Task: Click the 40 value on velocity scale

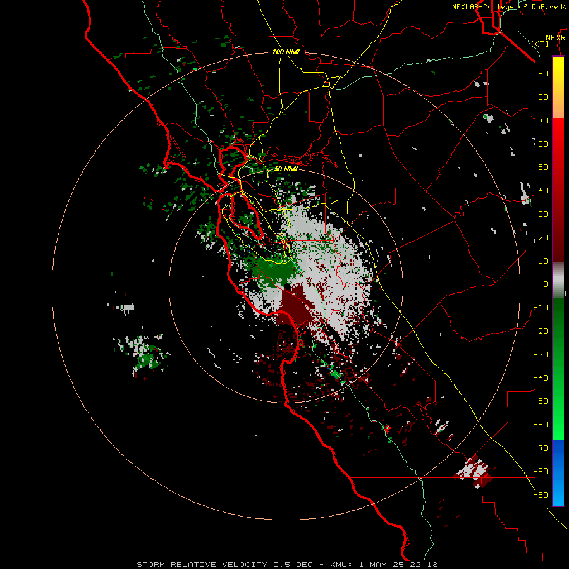Action: 543,190
